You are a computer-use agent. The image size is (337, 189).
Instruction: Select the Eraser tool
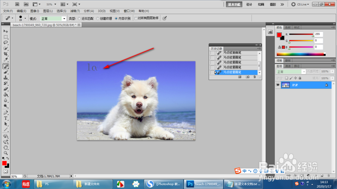(x=6, y=89)
